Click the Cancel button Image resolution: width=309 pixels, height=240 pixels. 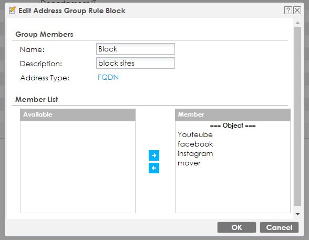point(279,227)
